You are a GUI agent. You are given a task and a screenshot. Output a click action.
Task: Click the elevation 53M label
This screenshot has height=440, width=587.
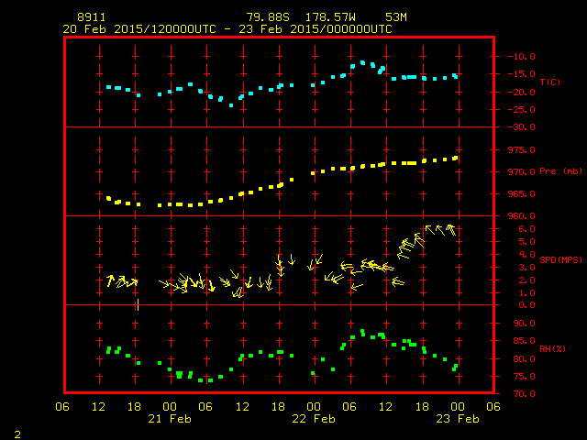396,17
